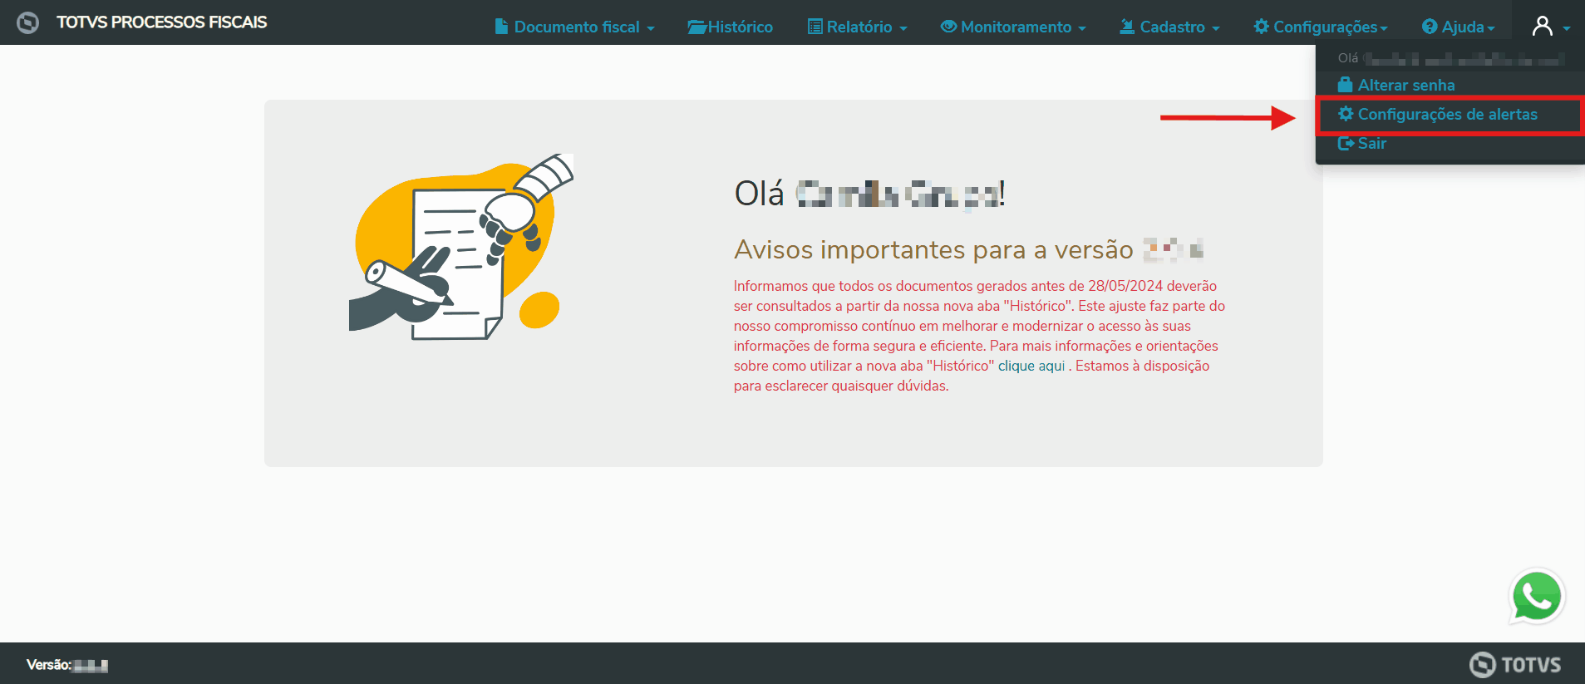
Task: Select Alterar senha from the user menu
Action: click(x=1396, y=85)
